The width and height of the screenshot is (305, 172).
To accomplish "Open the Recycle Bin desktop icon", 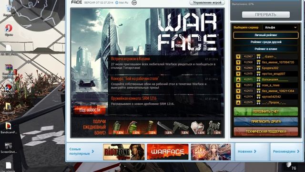I will click(9, 10).
